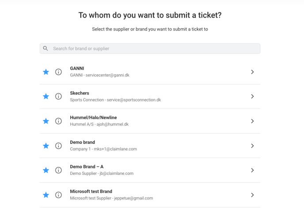
Task: Show Microsoft test Brand info
Action: tap(58, 195)
